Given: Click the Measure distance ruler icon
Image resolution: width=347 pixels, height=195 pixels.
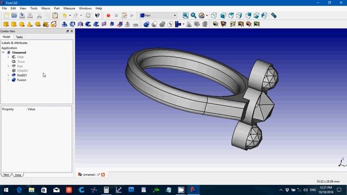Looking at the screenshot, I should click(274, 16).
